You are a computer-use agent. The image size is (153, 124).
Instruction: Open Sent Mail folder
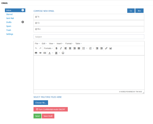(x=10, y=18)
